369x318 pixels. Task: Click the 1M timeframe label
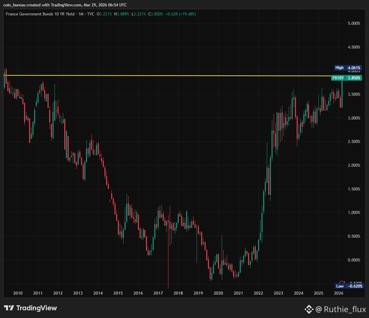pos(81,14)
